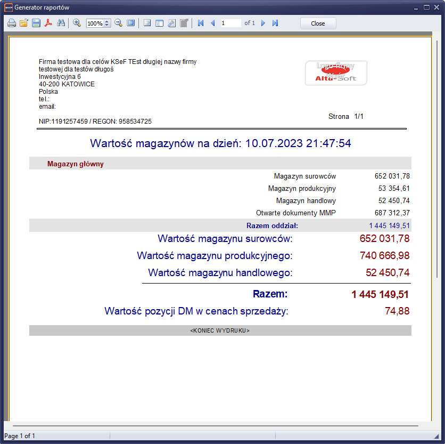Click the Print report icon

(11, 23)
